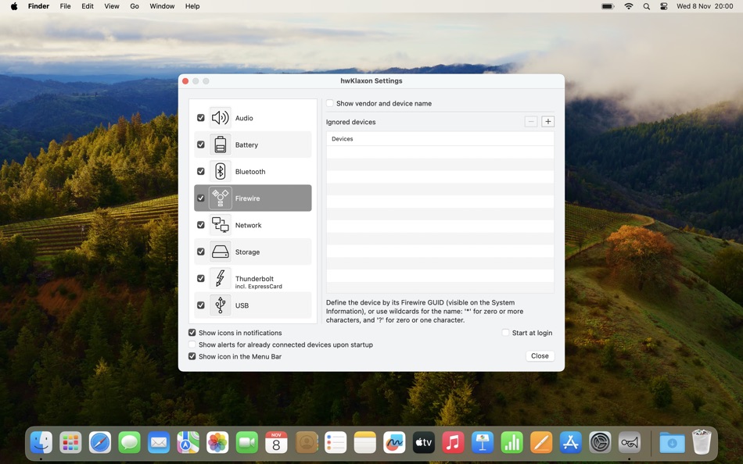Open the File menu
Image resolution: width=743 pixels, height=464 pixels.
pyautogui.click(x=66, y=6)
